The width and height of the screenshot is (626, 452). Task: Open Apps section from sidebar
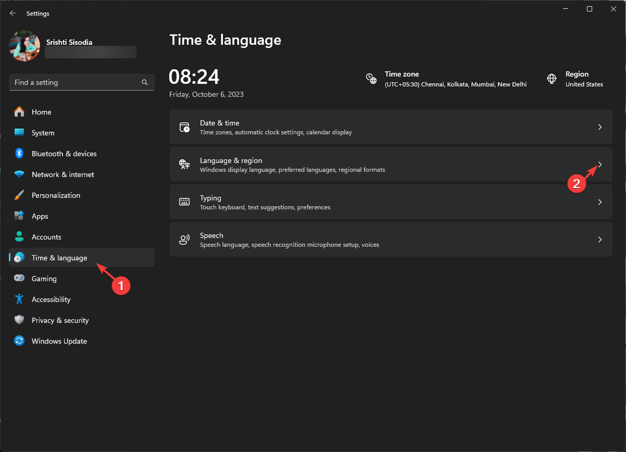click(41, 216)
